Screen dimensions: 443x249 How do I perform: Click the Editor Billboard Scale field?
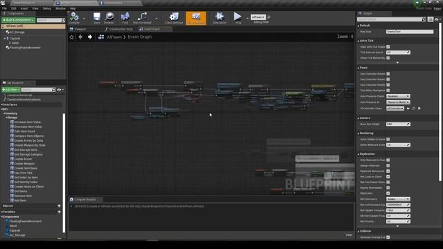coord(398,145)
